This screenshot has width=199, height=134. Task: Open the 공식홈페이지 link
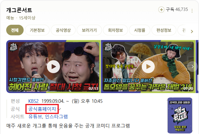point(42,109)
